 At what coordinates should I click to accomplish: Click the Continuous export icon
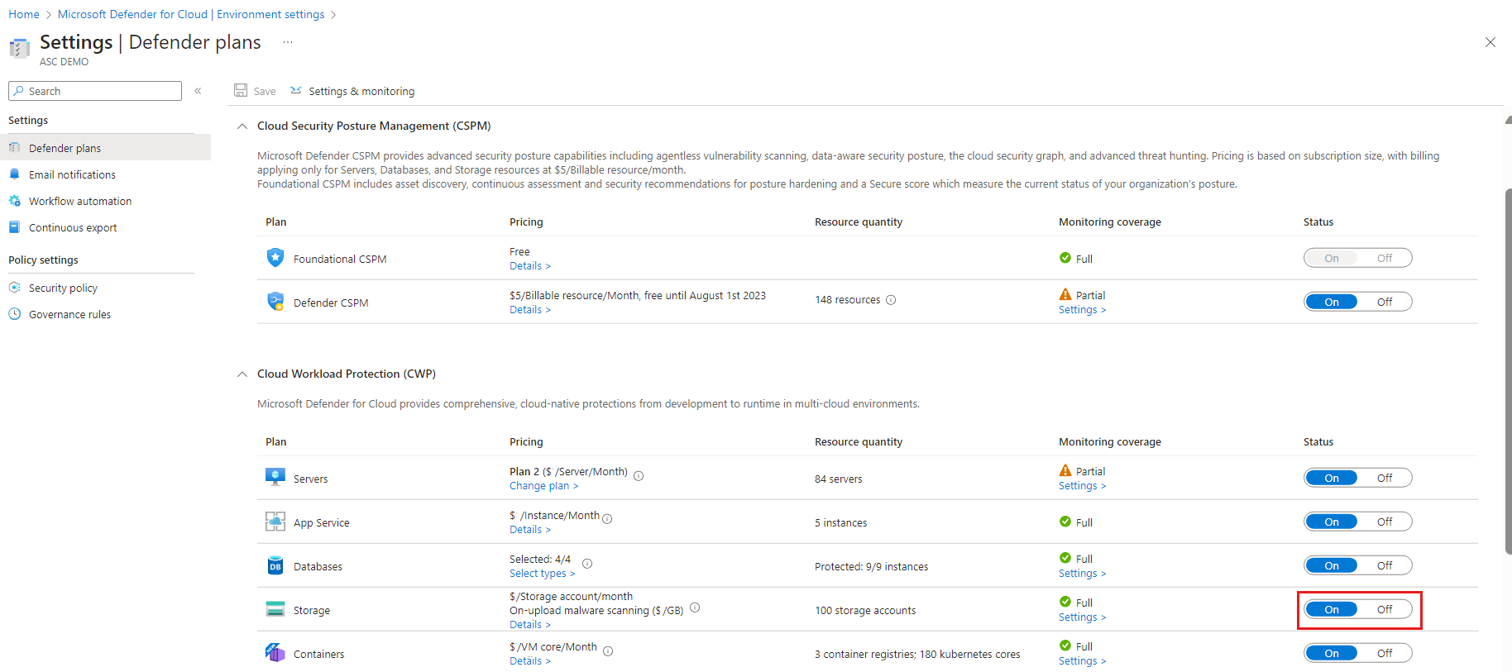click(14, 227)
